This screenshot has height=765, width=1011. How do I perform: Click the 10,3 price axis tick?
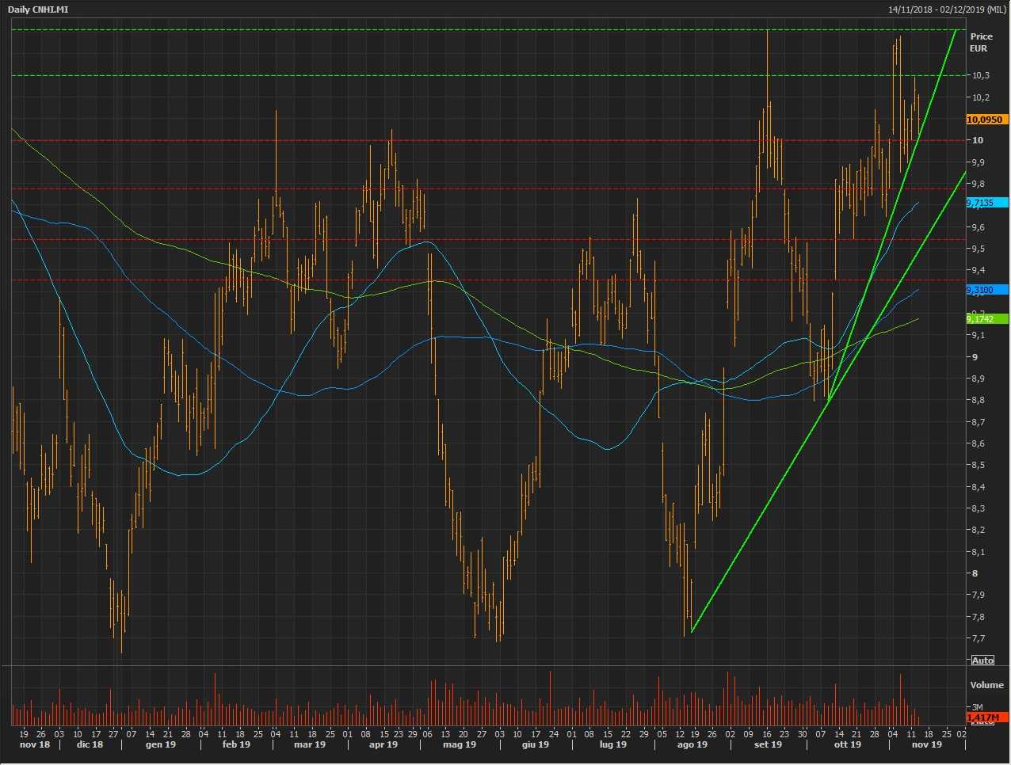981,75
